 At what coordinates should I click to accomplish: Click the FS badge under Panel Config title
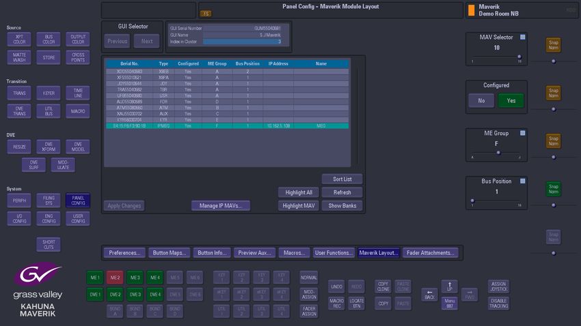(x=206, y=14)
